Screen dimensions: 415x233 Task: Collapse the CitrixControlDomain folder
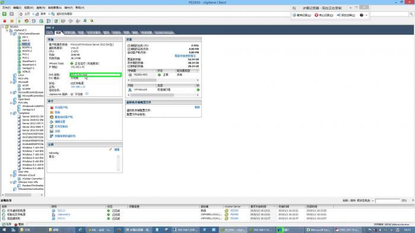11,34
